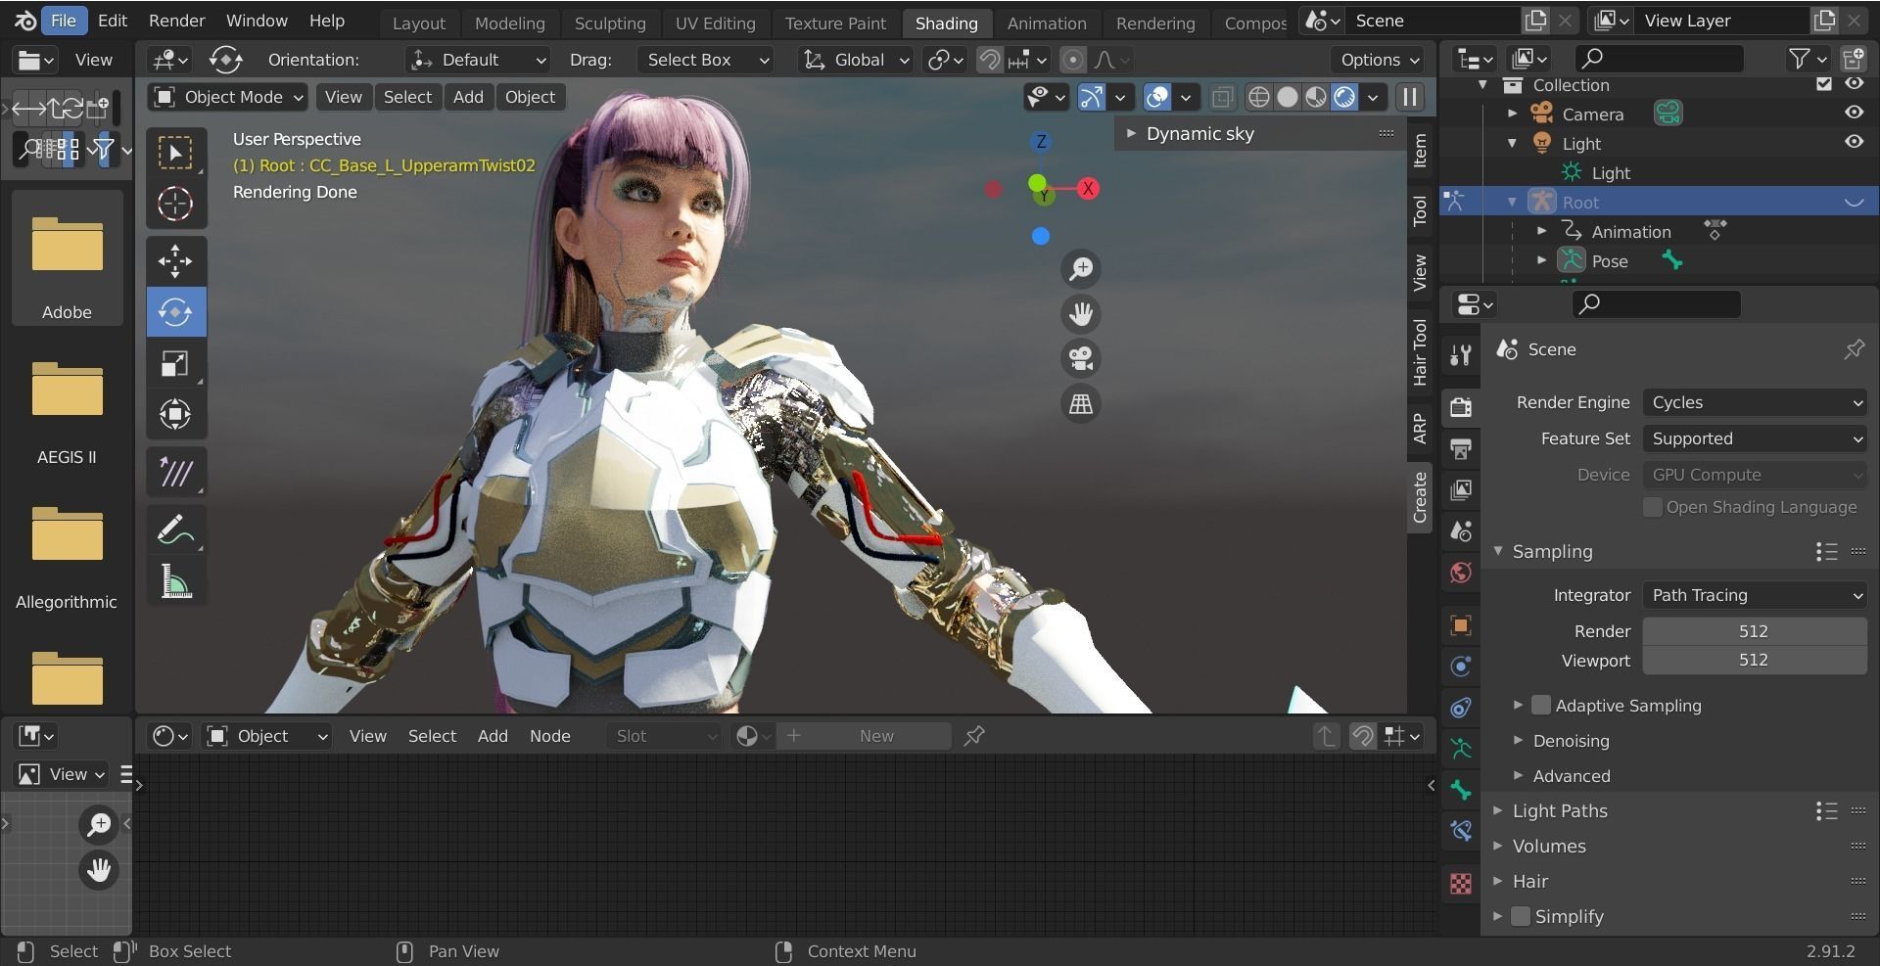
Task: Open the Integrator Path Tracing dropdown
Action: [x=1755, y=595]
